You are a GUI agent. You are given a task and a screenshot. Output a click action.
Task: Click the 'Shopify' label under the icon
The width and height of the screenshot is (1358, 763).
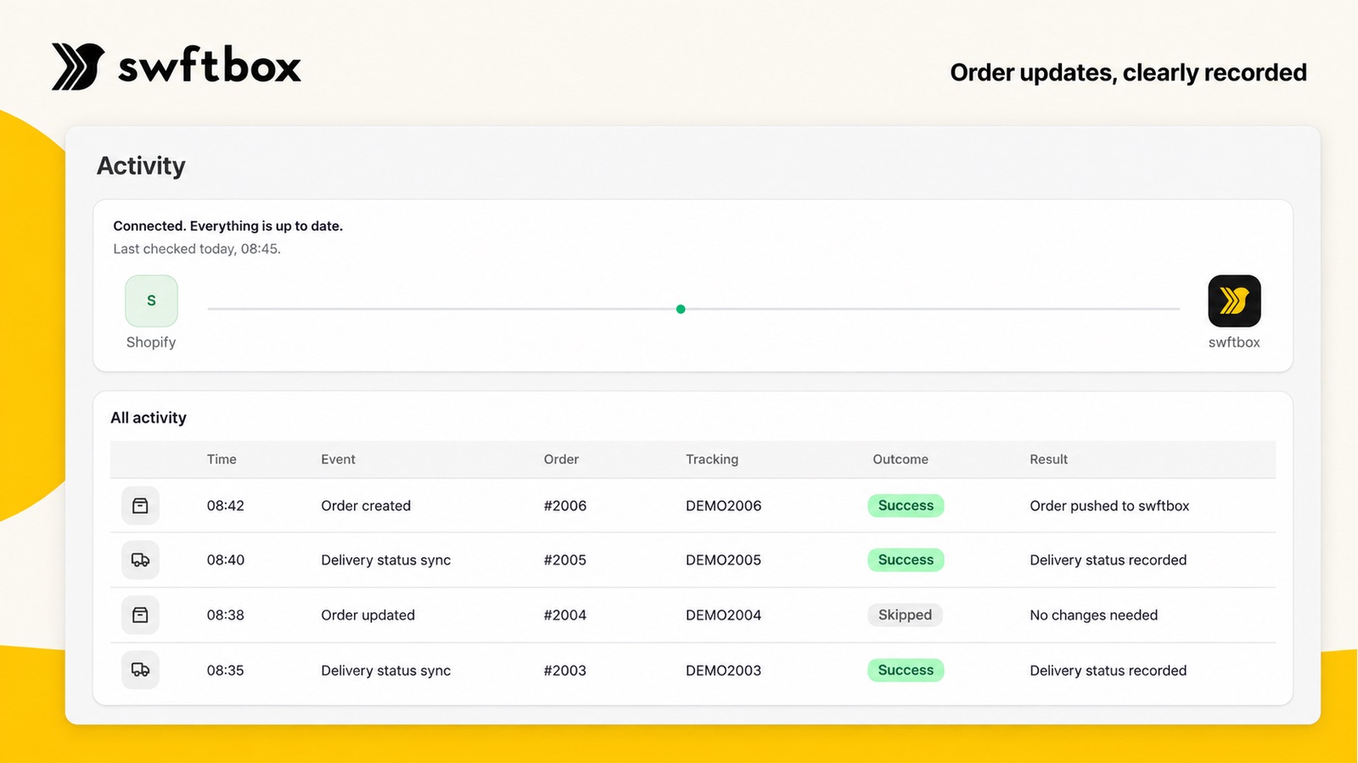151,343
